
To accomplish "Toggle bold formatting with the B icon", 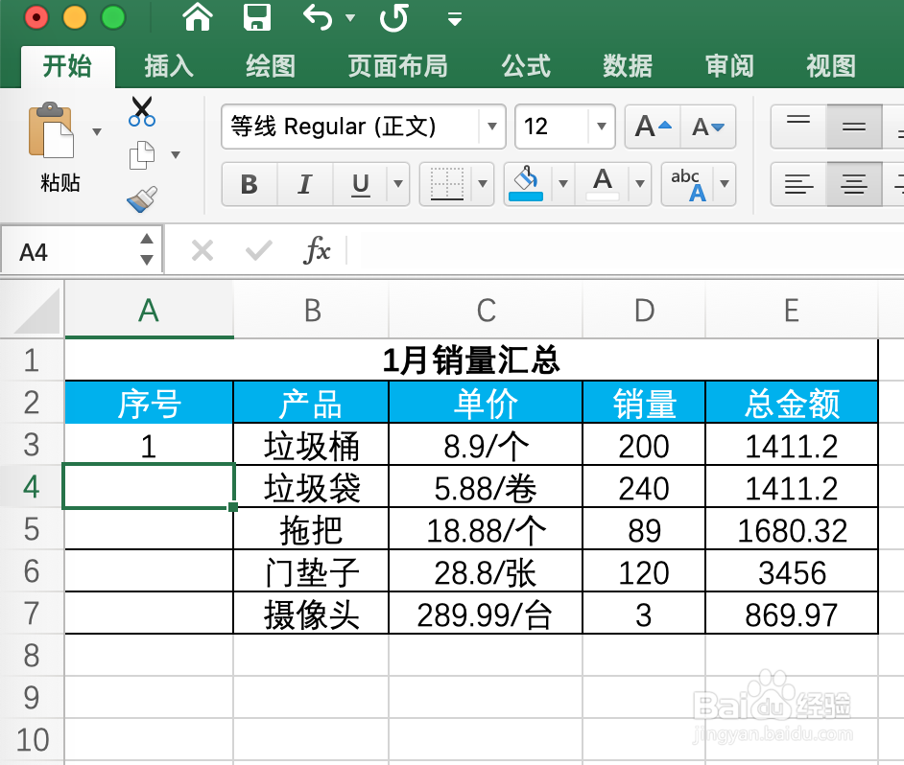I will click(249, 184).
